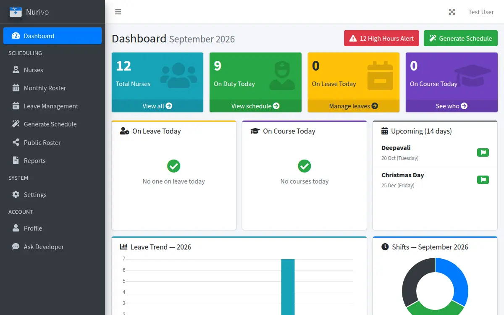The width and height of the screenshot is (504, 315).
Task: Click the Public Roster share icon
Action: click(x=16, y=142)
